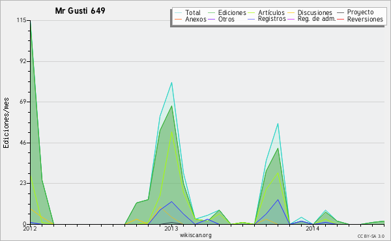Click the 'CC BY-SA 3.0' license text

point(371,236)
